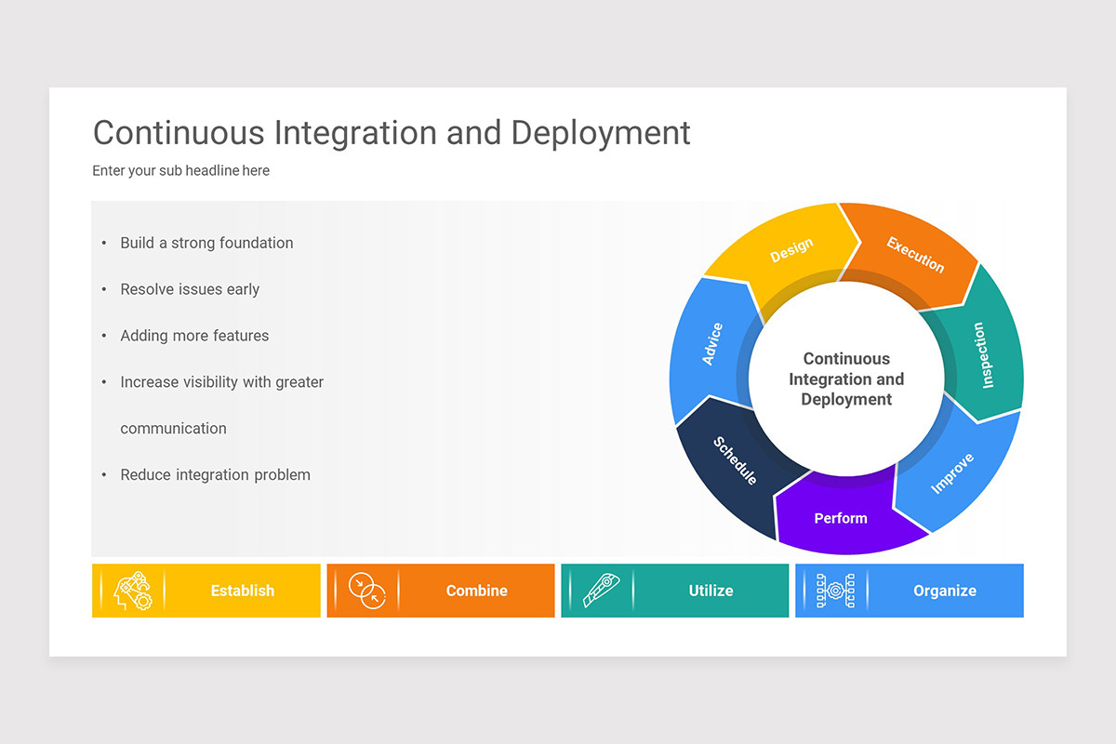Select the sub headline placeholder text

[180, 170]
